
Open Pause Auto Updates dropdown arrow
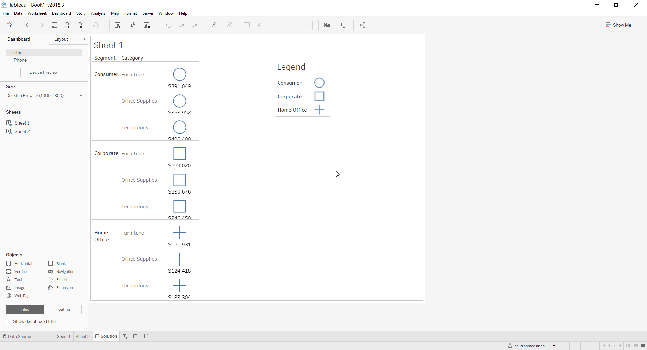[x=88, y=25]
